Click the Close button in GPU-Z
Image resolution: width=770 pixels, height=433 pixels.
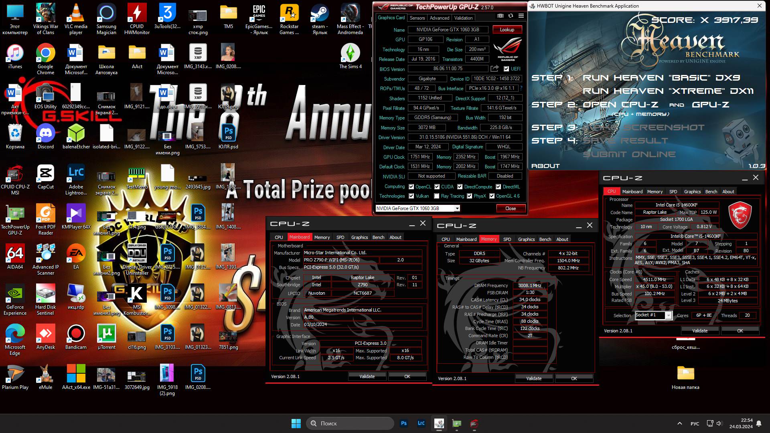[x=510, y=208]
